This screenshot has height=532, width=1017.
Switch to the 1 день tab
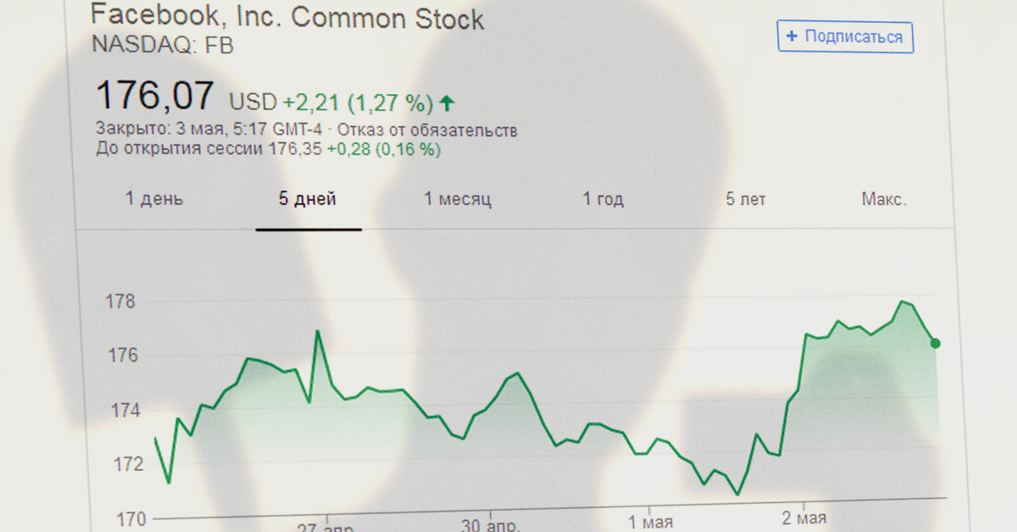click(154, 200)
